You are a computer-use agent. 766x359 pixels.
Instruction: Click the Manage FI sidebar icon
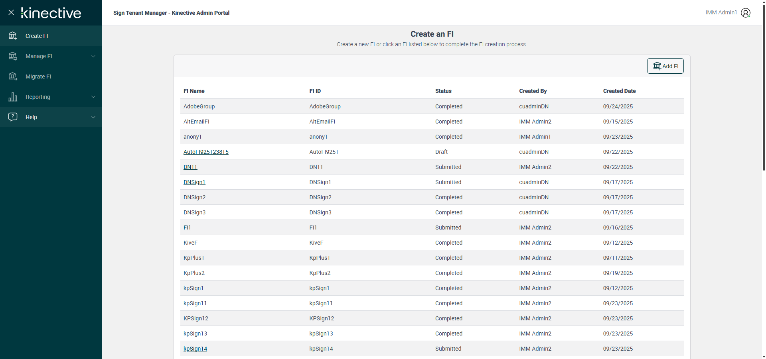13,56
